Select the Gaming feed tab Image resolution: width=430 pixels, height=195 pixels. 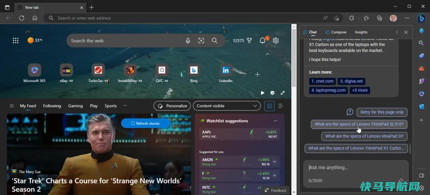[75, 106]
